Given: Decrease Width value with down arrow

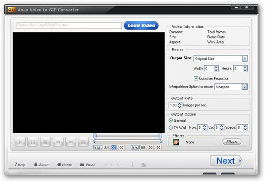Looking at the screenshot, I should tap(216, 70).
